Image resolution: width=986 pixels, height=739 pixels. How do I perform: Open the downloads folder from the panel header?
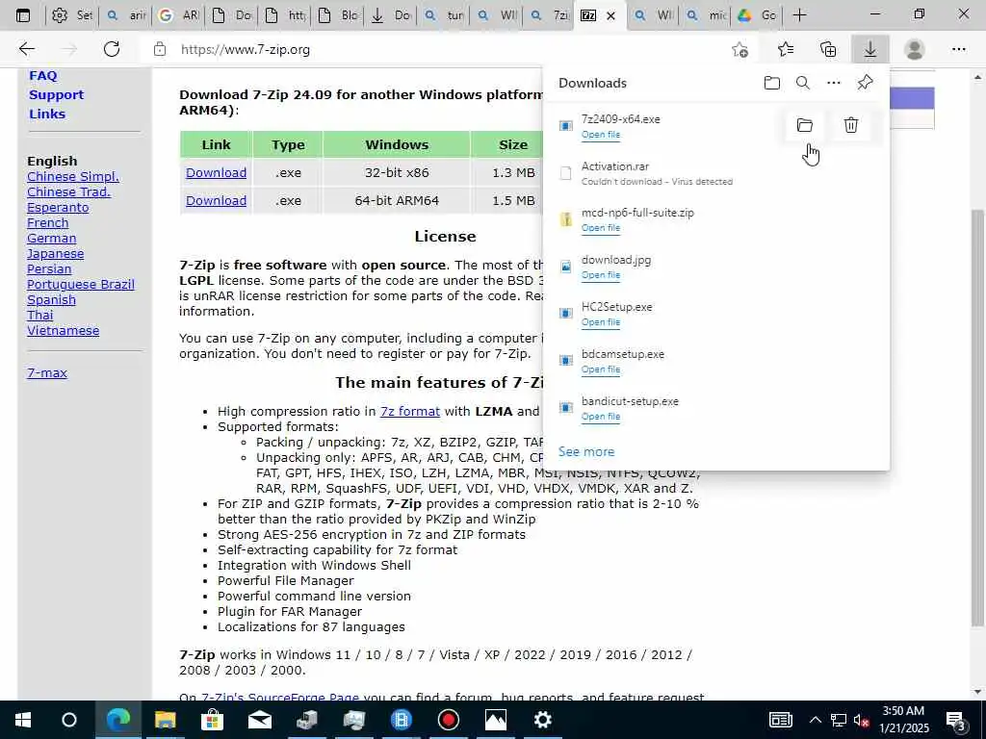click(x=772, y=83)
